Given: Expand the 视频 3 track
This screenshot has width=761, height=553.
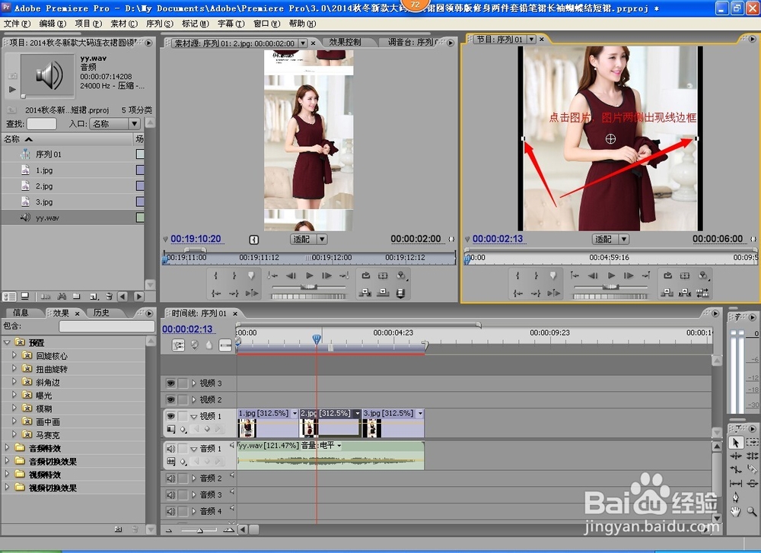Looking at the screenshot, I should click(x=193, y=383).
